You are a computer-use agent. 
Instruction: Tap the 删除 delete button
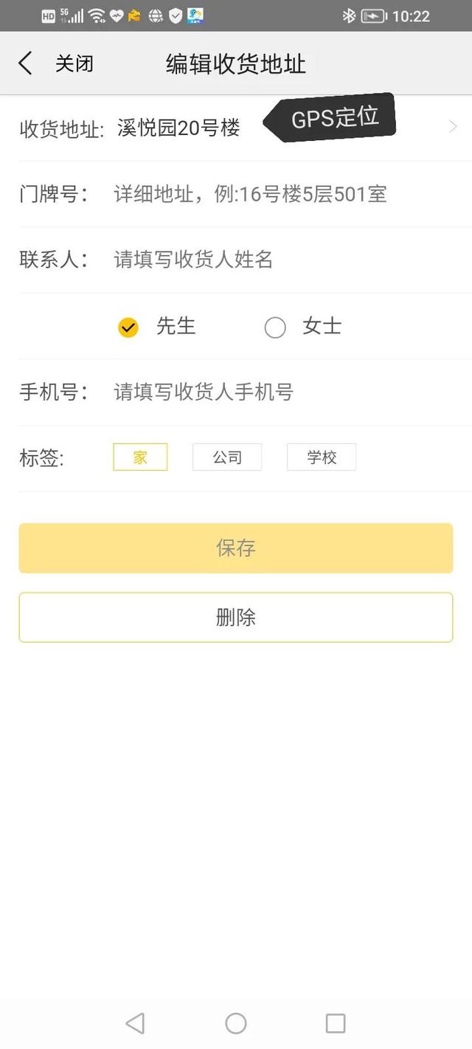235,617
